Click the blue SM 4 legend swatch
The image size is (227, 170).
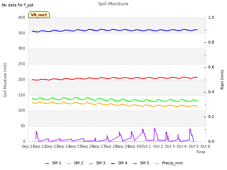coord(113,164)
